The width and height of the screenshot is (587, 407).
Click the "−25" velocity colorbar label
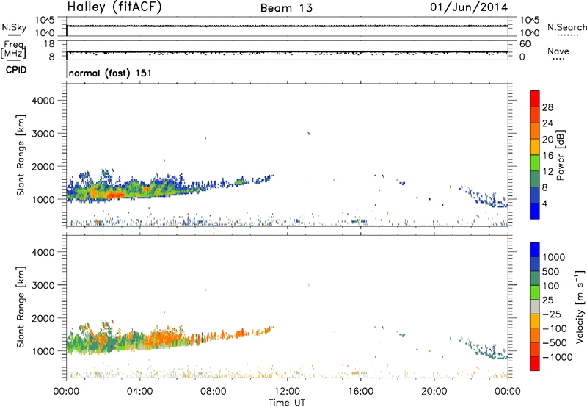pyautogui.click(x=552, y=314)
